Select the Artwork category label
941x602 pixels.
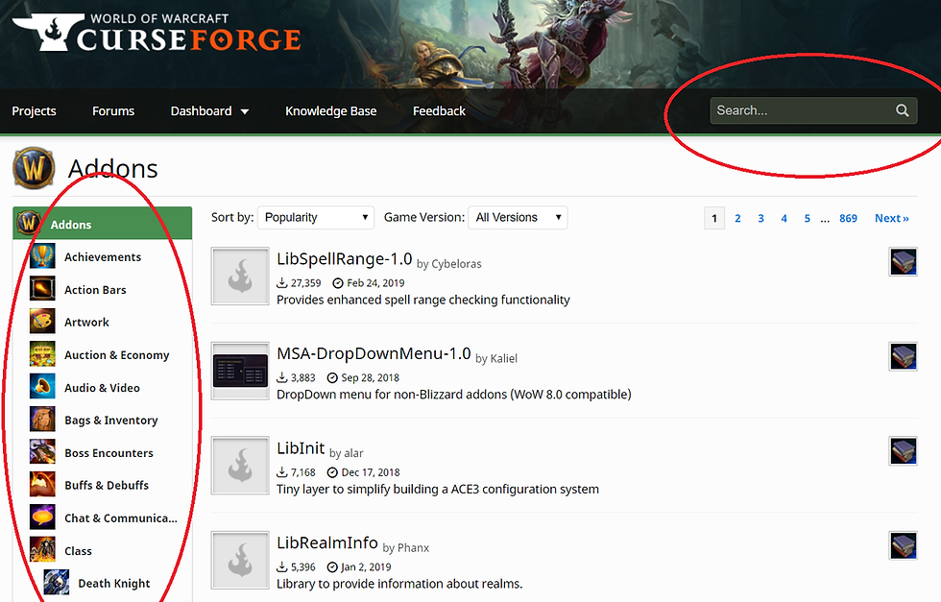[x=87, y=323]
